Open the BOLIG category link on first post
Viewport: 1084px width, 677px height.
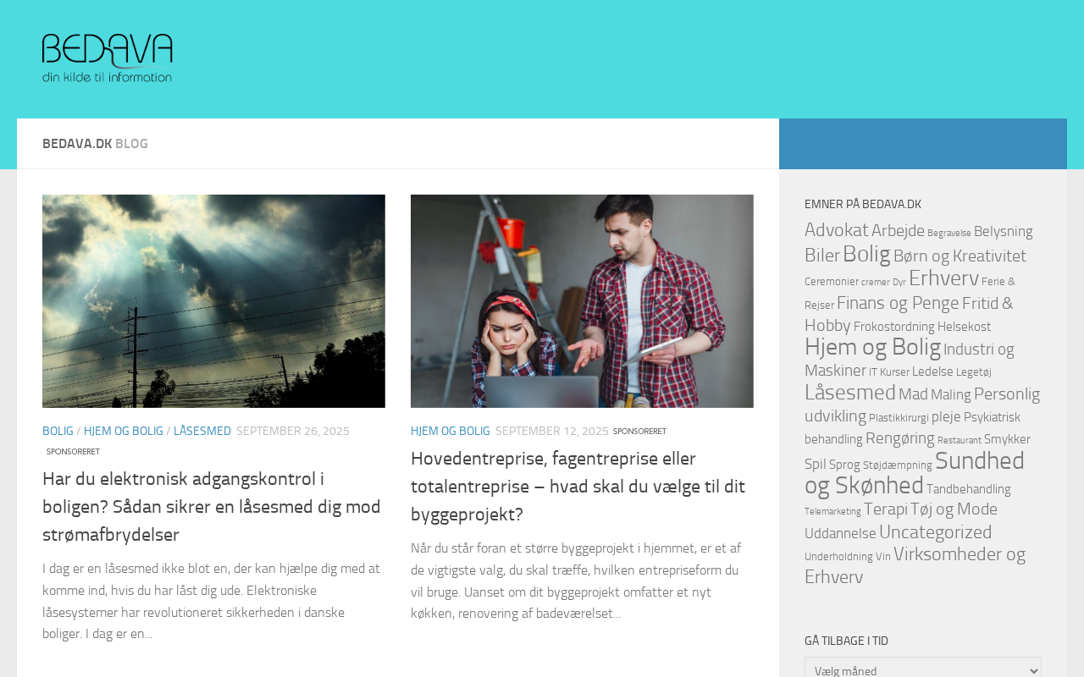click(58, 431)
